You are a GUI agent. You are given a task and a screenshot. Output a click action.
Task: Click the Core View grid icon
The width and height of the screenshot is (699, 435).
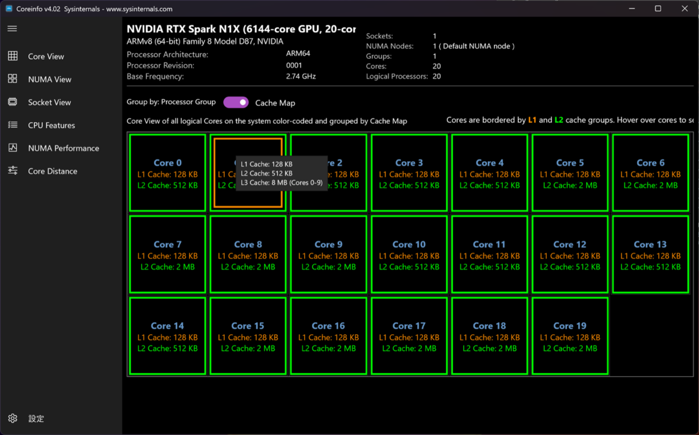coord(12,56)
